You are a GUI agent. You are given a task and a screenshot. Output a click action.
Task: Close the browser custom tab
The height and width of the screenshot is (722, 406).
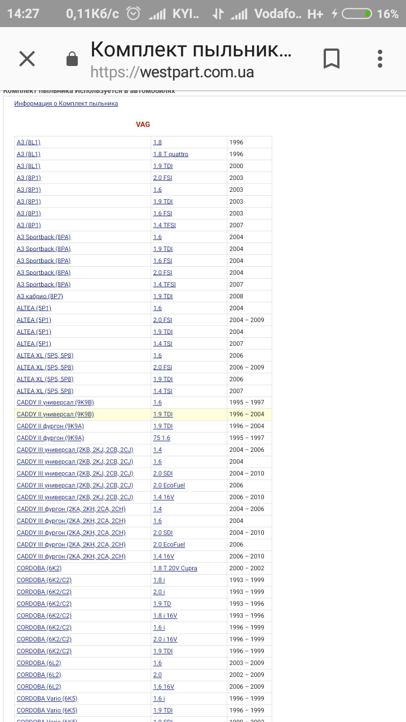point(27,59)
